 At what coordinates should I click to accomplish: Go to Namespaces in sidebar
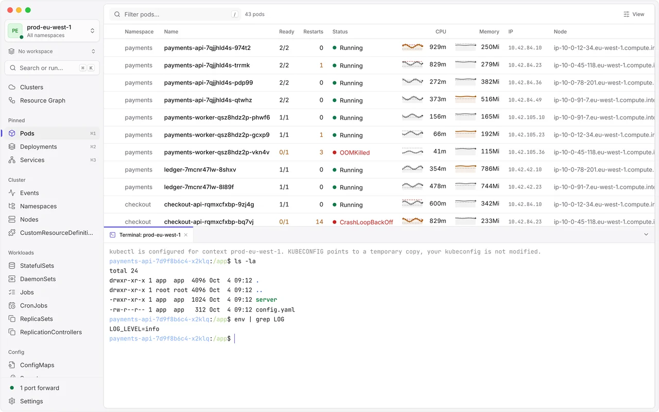38,207
